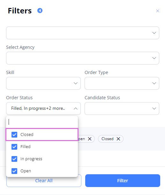The width and height of the screenshot is (165, 195).
Task: Close the Filters panel with the X icon
Action: 158,11
